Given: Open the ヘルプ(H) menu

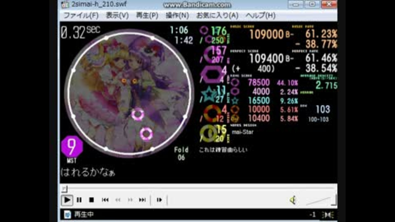Looking at the screenshot, I should click(260, 16).
